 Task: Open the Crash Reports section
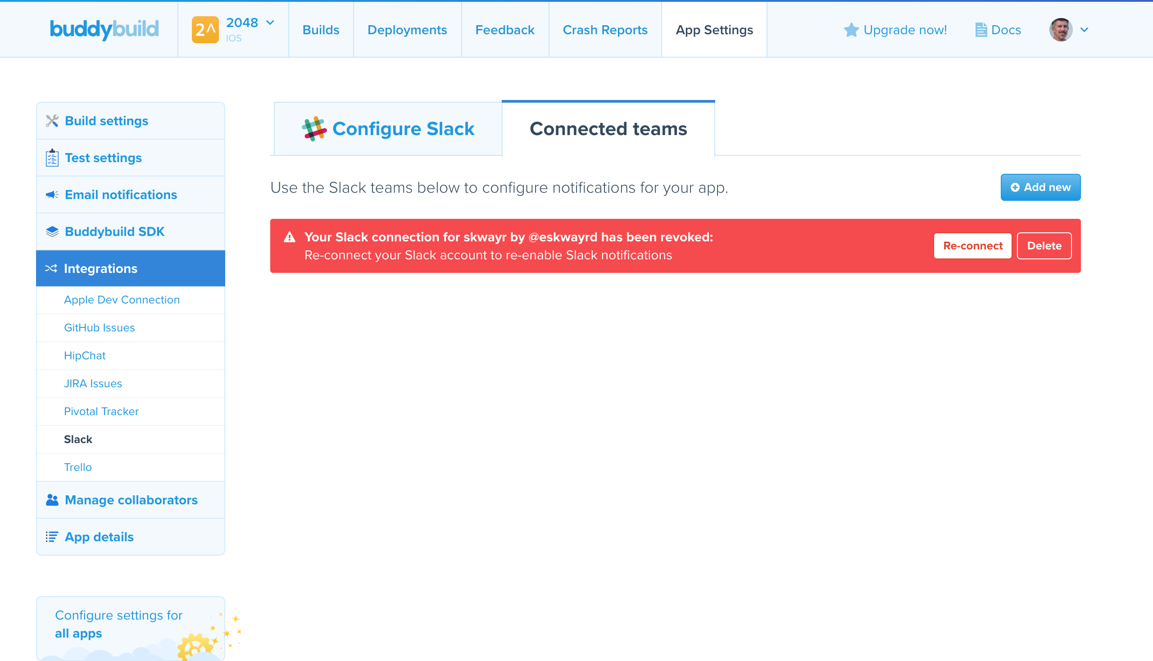pos(605,30)
